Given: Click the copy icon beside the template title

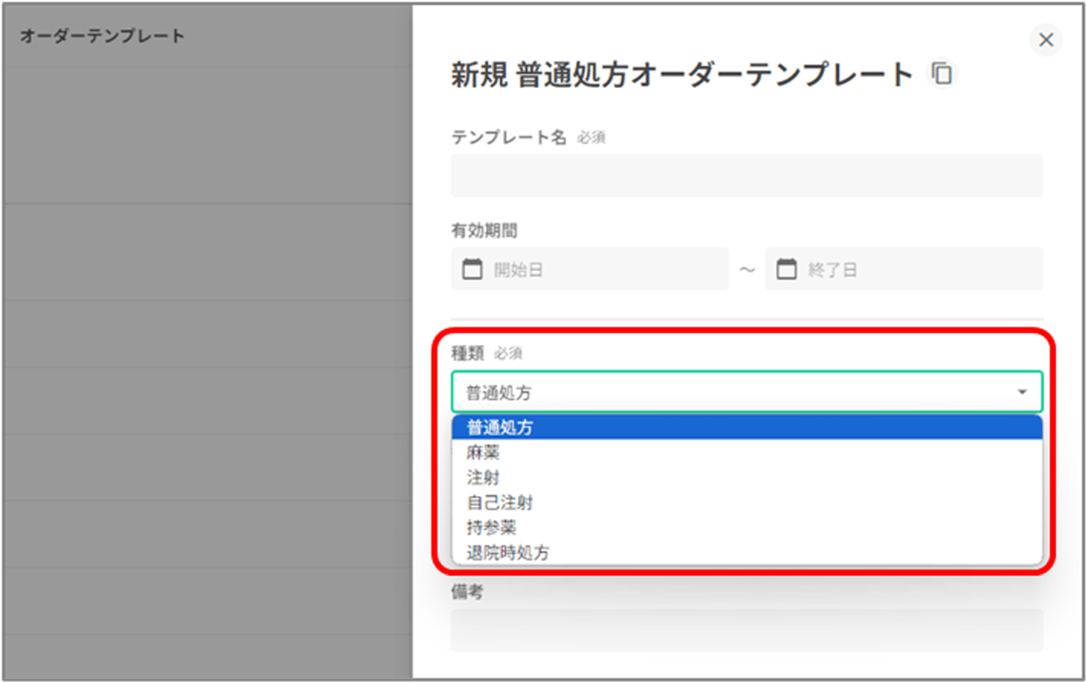Looking at the screenshot, I should (942, 74).
